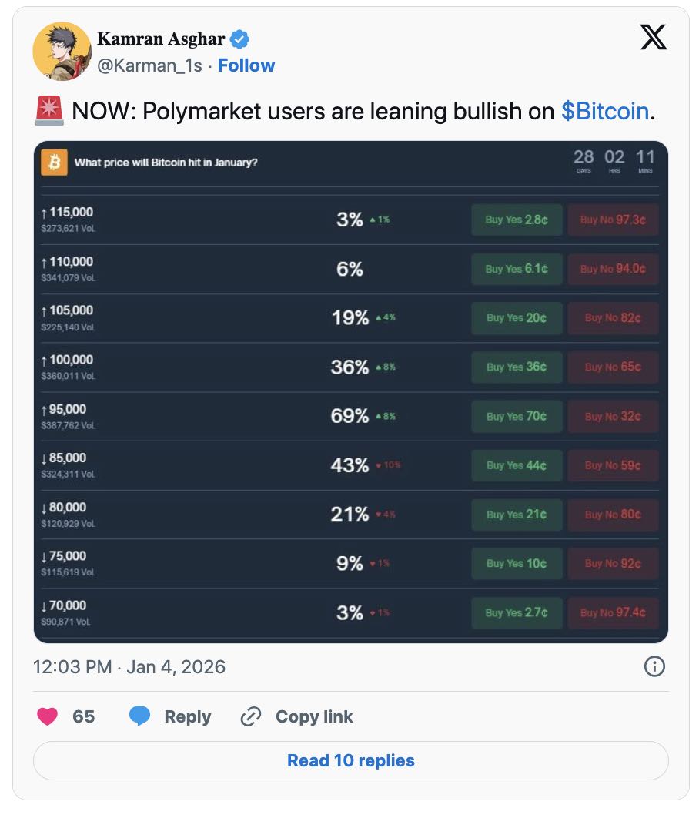
Task: Buy Yes at 20¢ on the 105,000 market
Action: (516, 317)
